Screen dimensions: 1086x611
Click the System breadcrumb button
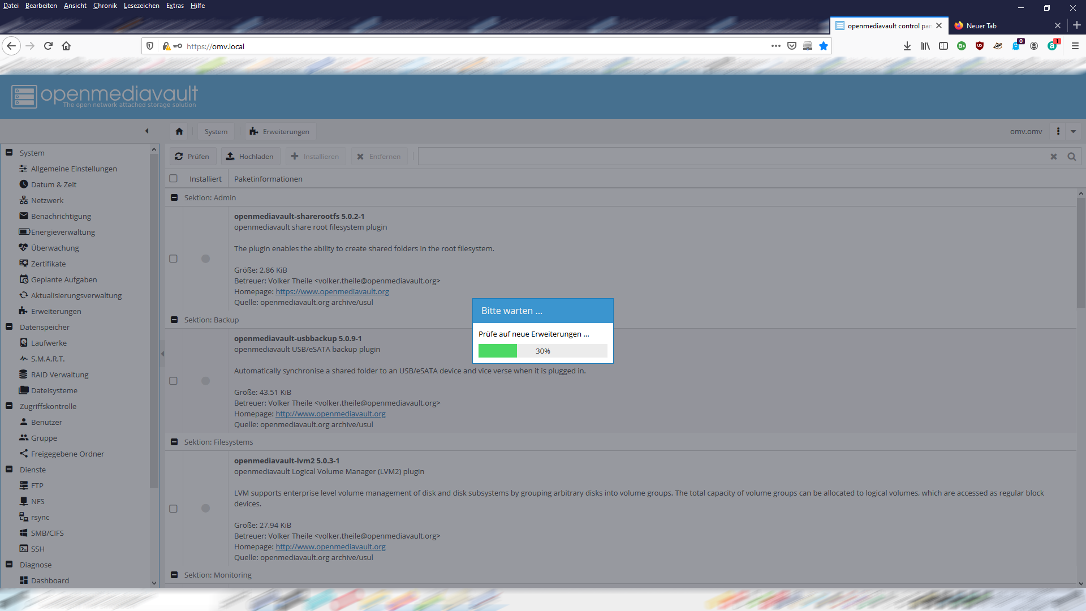coord(216,131)
